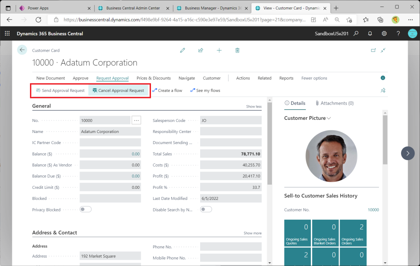Switch to the Power Apps browser tab
420x266 pixels.
point(55,8)
